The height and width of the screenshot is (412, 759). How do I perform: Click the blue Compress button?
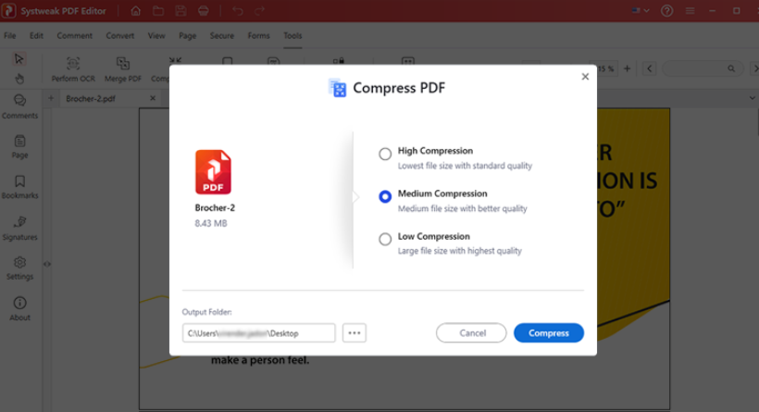coord(549,333)
